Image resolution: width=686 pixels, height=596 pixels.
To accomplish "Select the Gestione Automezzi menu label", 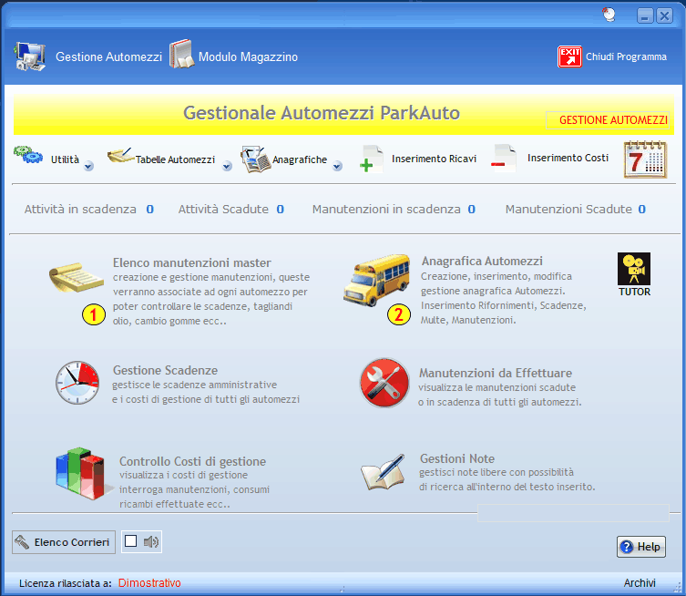I will [x=108, y=57].
